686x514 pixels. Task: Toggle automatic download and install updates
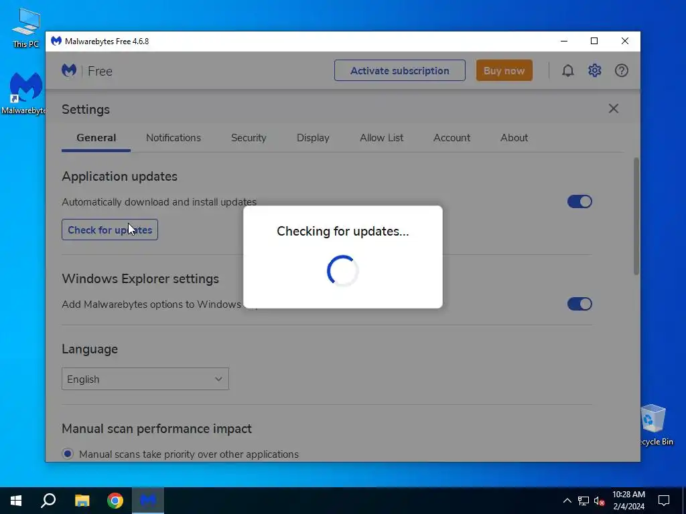click(x=579, y=201)
